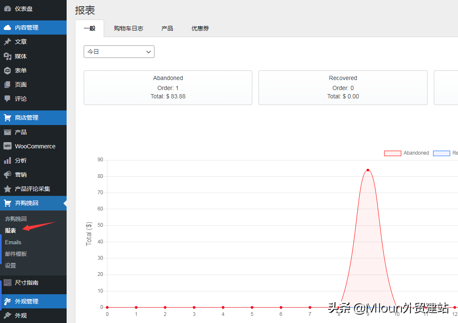Click the brush icon beside 外观
Screen dimensions: 458x323
click(7, 315)
